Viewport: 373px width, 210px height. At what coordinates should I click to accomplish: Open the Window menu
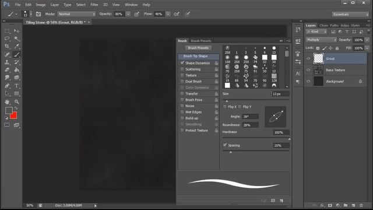131,5
